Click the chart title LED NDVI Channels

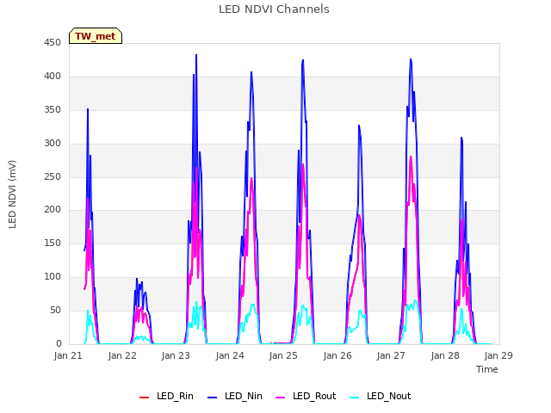[274, 9]
